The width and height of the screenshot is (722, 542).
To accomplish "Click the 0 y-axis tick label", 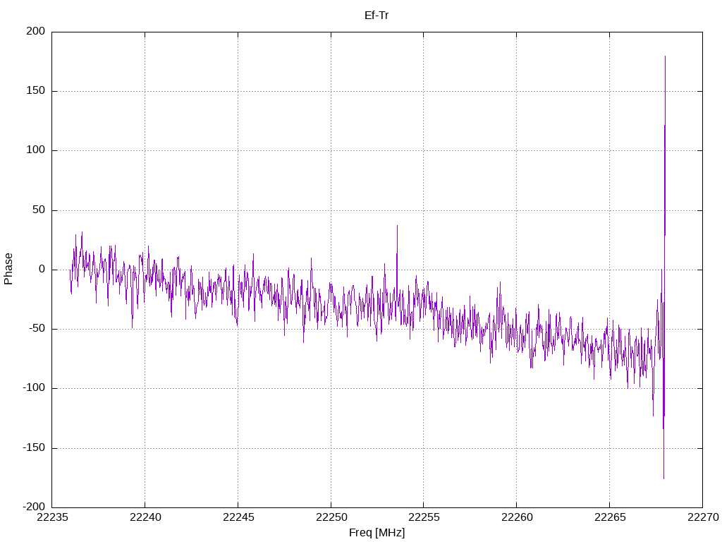I will (42, 270).
